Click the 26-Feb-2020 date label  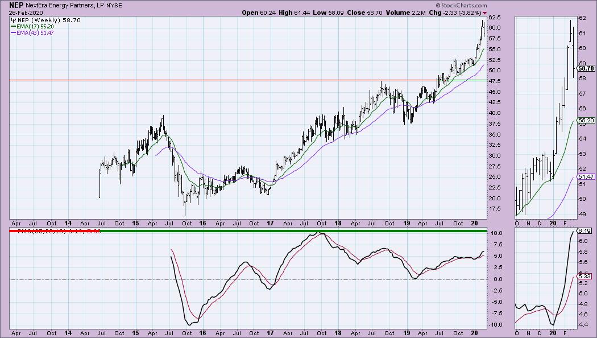pos(26,13)
